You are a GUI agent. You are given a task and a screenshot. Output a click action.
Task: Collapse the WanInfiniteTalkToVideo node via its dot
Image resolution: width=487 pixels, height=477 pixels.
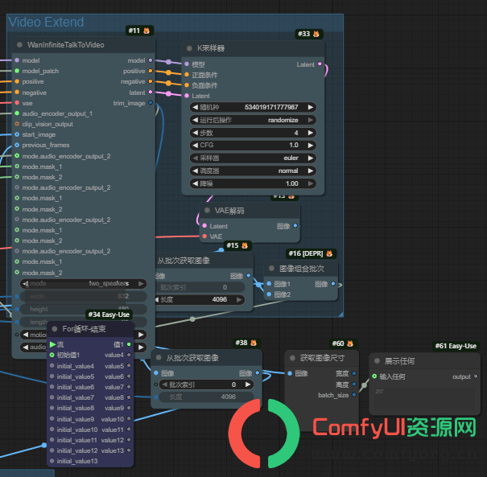[19, 45]
